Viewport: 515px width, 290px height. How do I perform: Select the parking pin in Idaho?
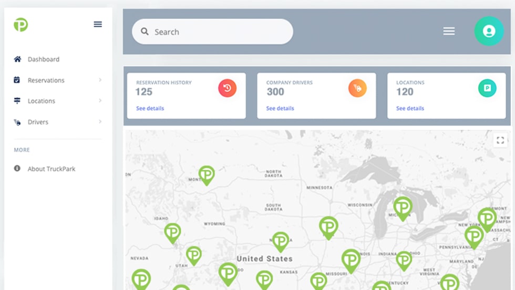pyautogui.click(x=172, y=232)
